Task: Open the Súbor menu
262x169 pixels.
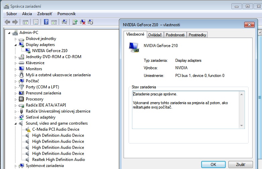Action: pos(11,14)
